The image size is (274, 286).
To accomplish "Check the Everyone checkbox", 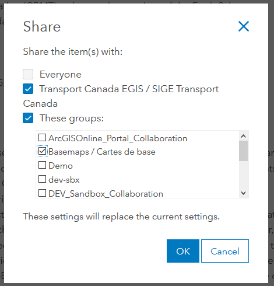I will (x=28, y=74).
